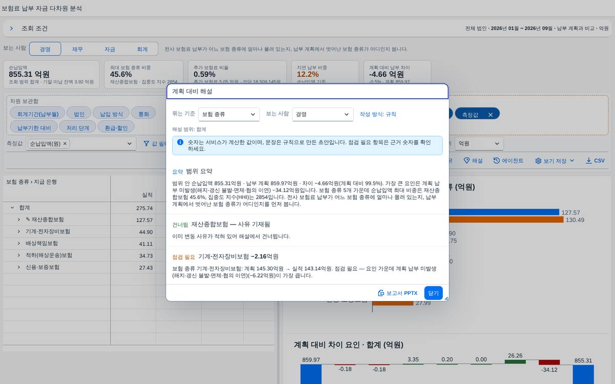Screen dimensions: 615x384
Task: Switch to the 자금 viewer tab
Action: pos(110,49)
